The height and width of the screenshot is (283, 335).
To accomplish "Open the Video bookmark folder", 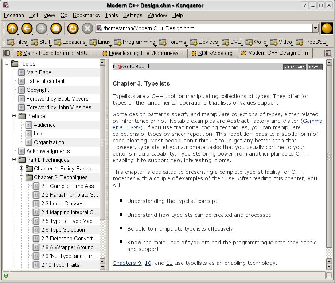I will (x=281, y=42).
